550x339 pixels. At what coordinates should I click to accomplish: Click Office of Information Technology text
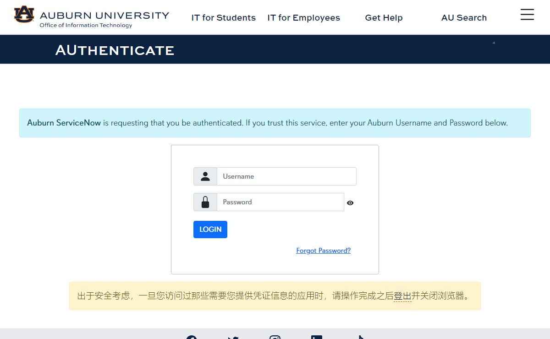pos(86,26)
